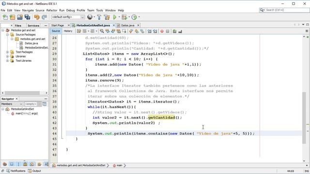Open the Navigate menu
310x174 pixels.
(x=28, y=10)
